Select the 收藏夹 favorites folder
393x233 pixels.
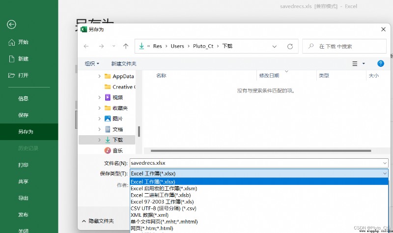coord(116,108)
